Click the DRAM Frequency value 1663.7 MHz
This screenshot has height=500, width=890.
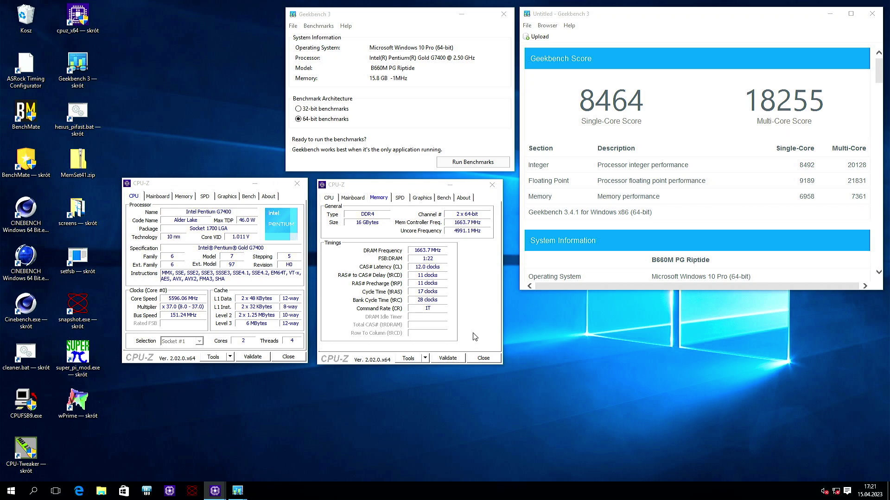coord(427,250)
